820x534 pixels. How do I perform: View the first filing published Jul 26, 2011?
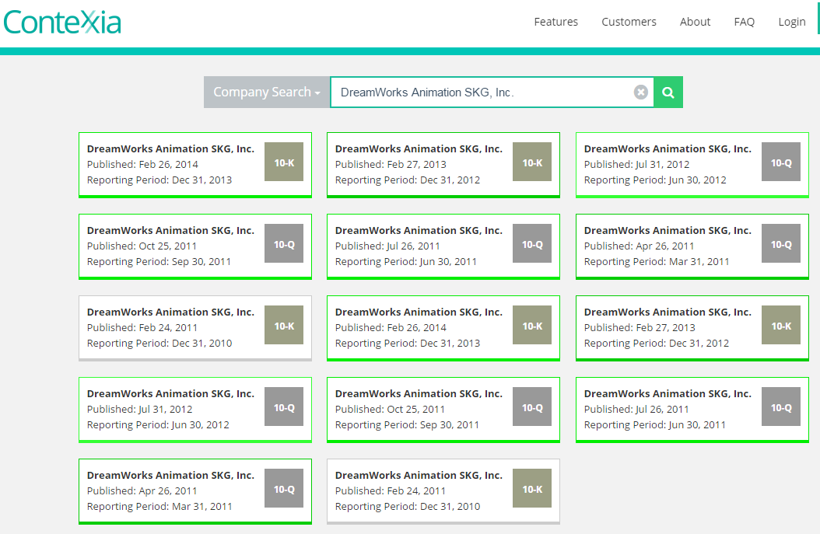(443, 246)
